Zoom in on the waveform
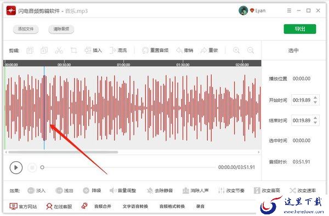329x216 pixels. [236, 50]
